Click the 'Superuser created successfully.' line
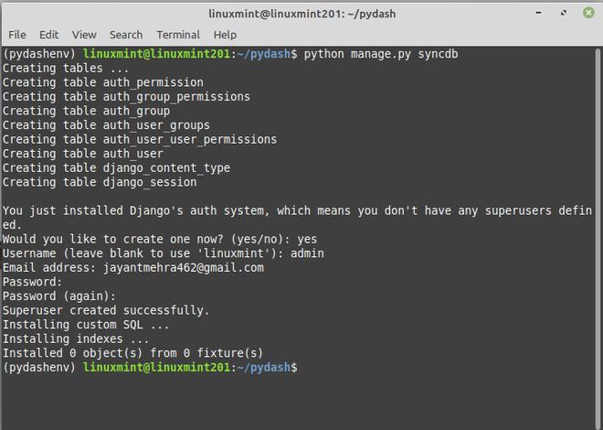603x430 pixels. [x=106, y=310]
